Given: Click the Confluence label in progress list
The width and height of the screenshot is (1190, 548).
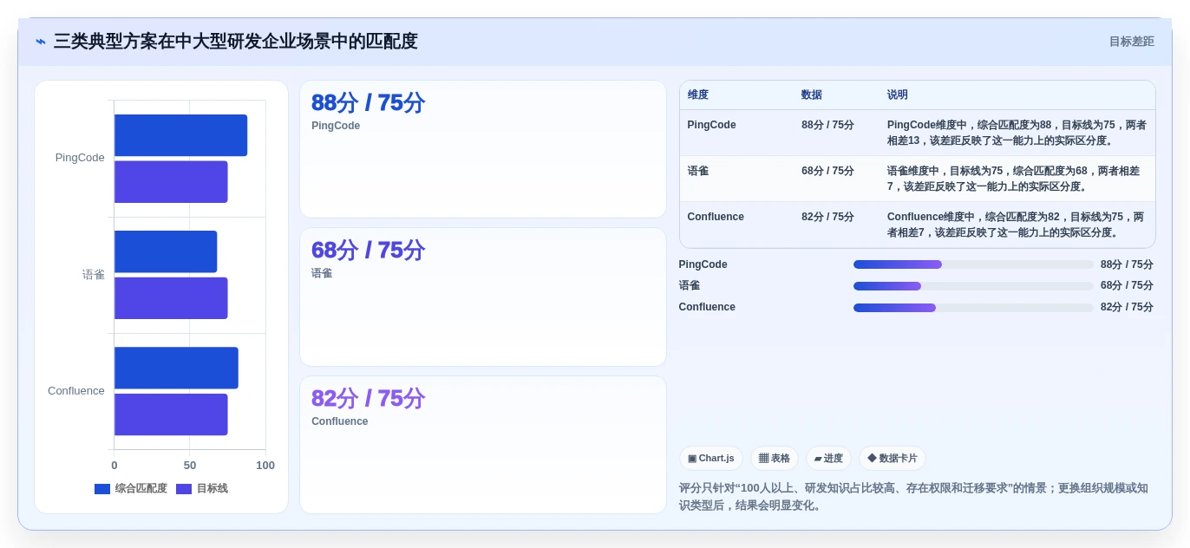Looking at the screenshot, I should (x=707, y=307).
